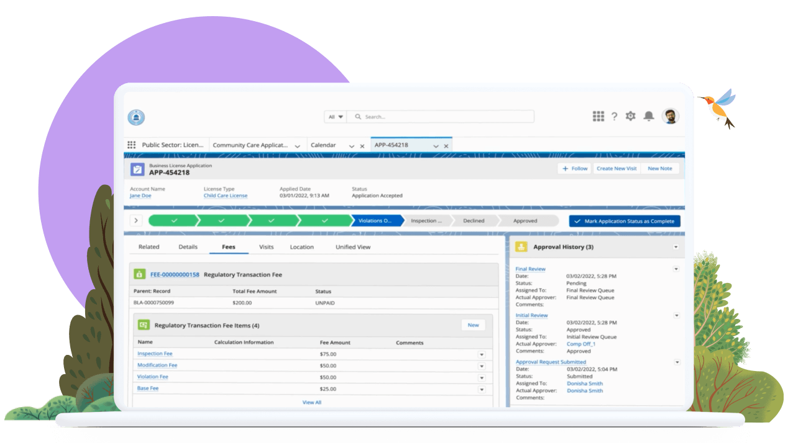Click the help question mark icon

click(x=614, y=116)
